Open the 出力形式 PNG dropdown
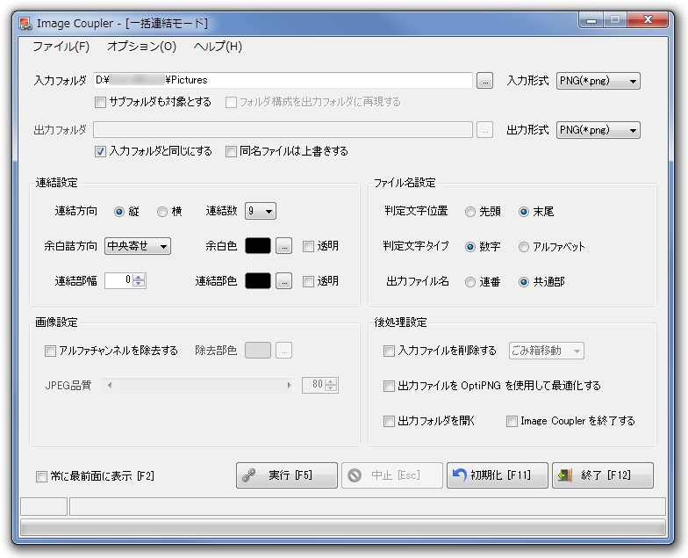Screen dimensions: 688x558 598,130
